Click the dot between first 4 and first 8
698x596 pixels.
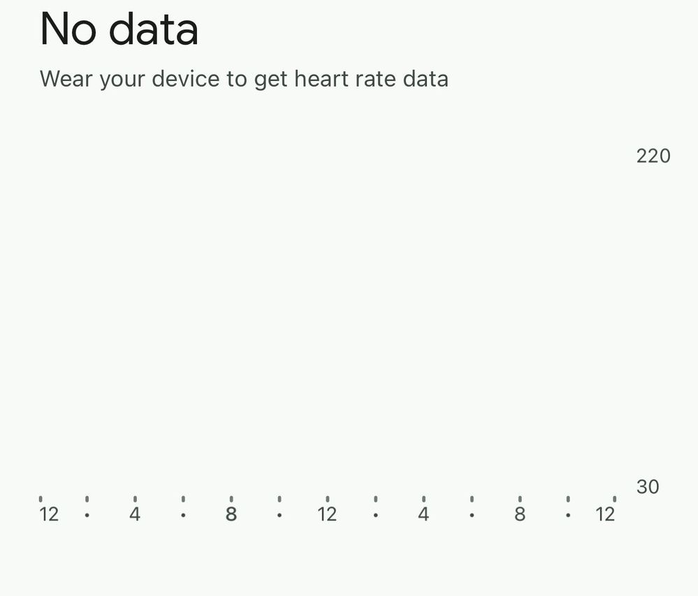(183, 516)
